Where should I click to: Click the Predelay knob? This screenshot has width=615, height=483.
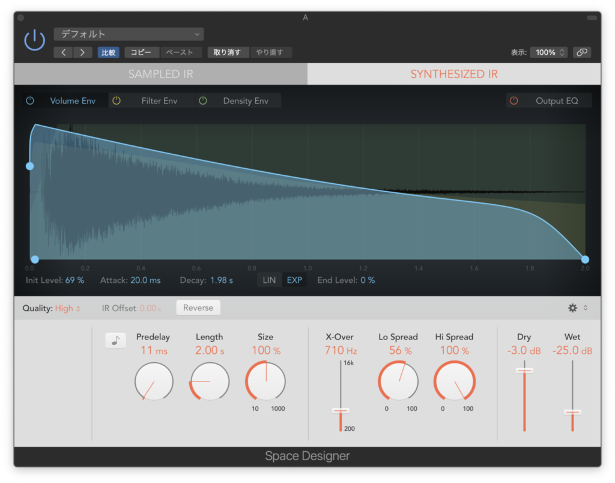click(154, 381)
